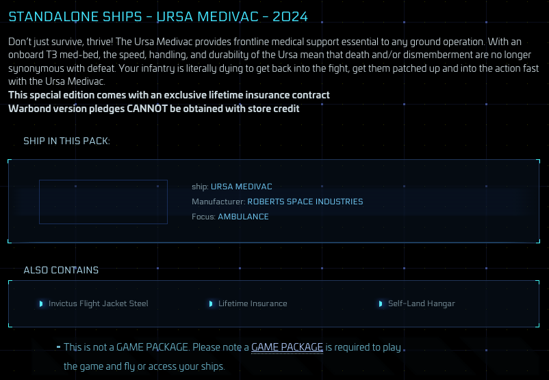Click the Self-Land Hangar item text
The image size is (549, 380).
421,303
